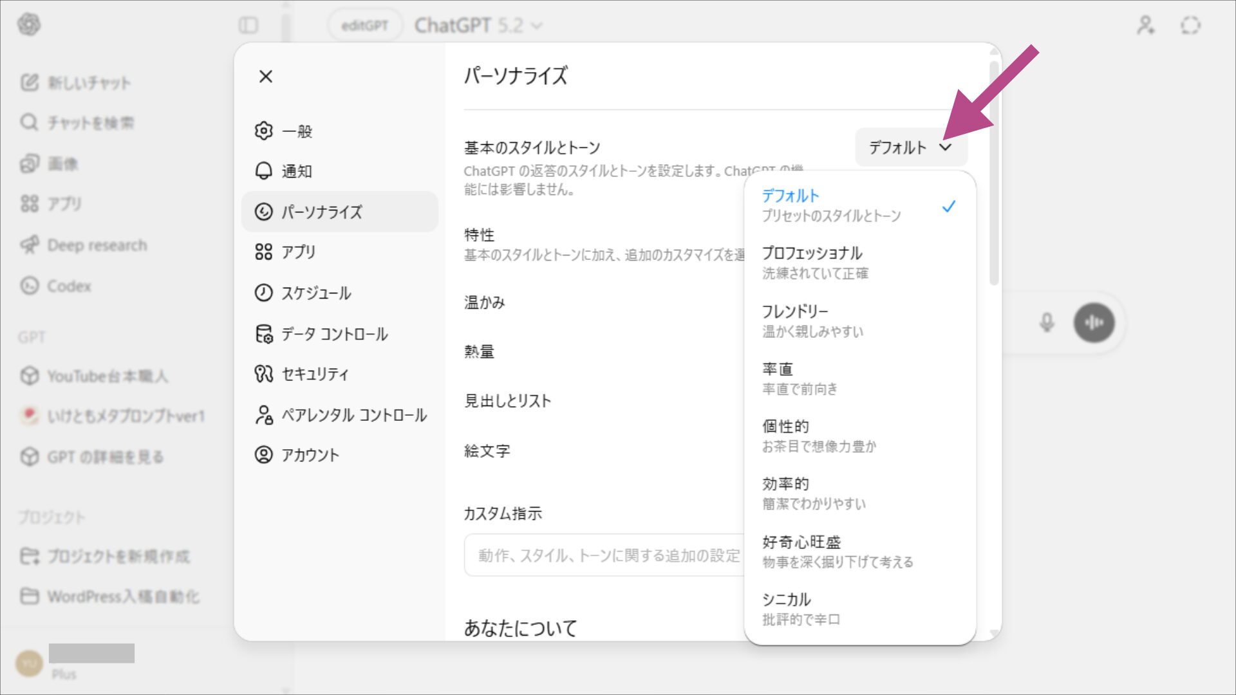Click the microphone icon in the chat bar
The image size is (1236, 695).
point(1047,323)
